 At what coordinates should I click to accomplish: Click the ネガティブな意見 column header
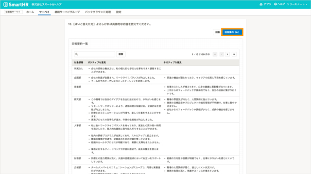coord(173,62)
